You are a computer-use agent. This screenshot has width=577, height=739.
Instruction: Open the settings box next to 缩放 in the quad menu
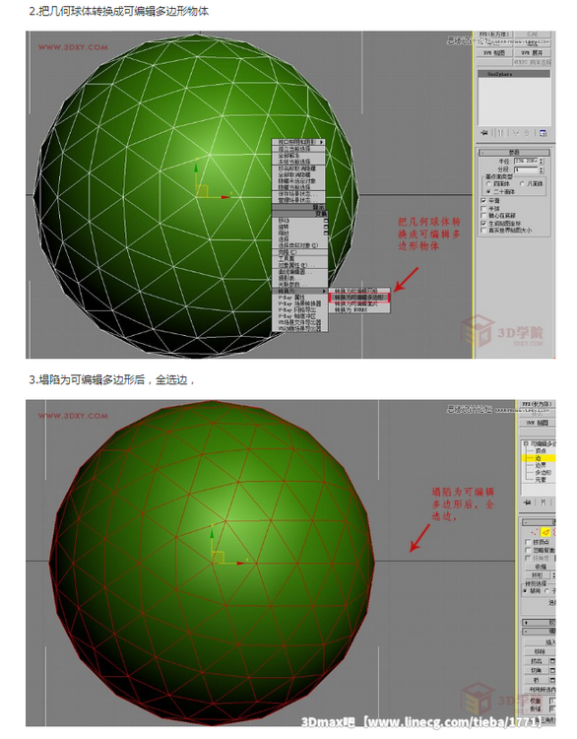tap(326, 233)
